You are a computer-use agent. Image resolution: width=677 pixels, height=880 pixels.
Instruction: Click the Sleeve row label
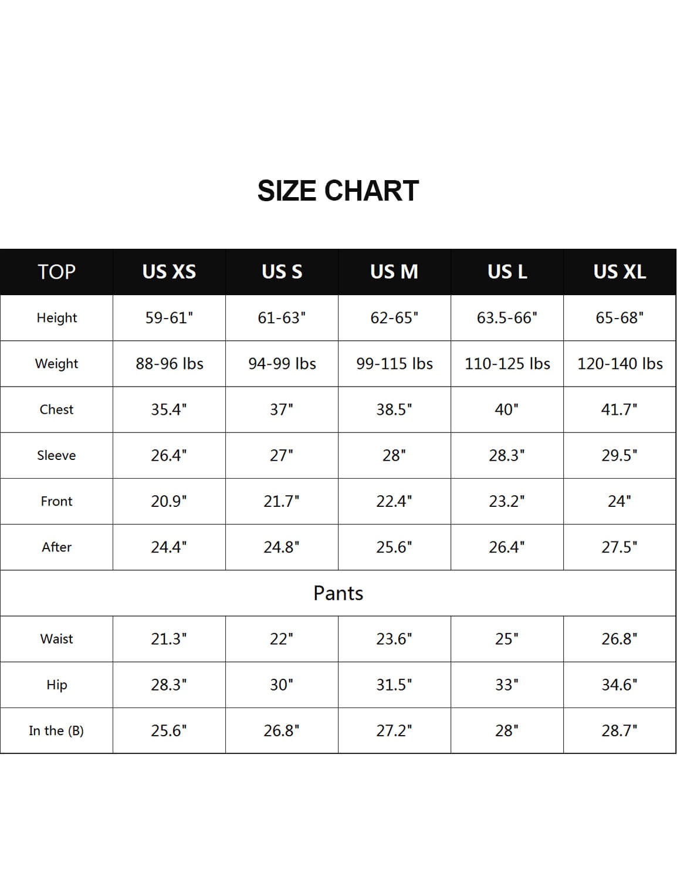click(56, 455)
